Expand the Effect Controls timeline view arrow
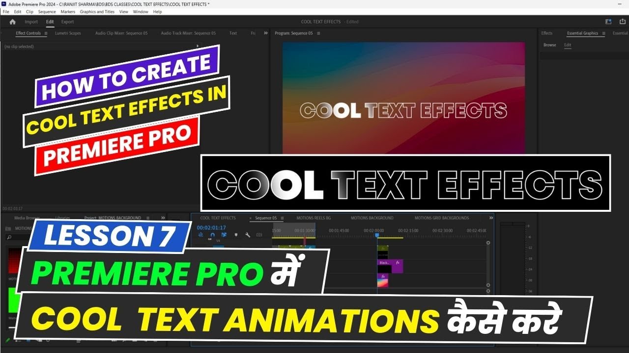Image resolution: width=629 pixels, height=353 pixels. (x=198, y=46)
